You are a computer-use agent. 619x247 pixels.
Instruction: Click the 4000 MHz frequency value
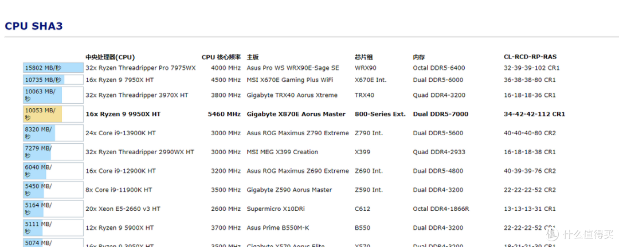[226, 68]
